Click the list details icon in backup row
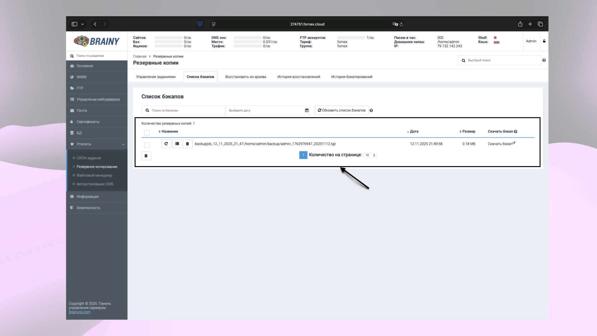The width and height of the screenshot is (597, 336). 177,144
